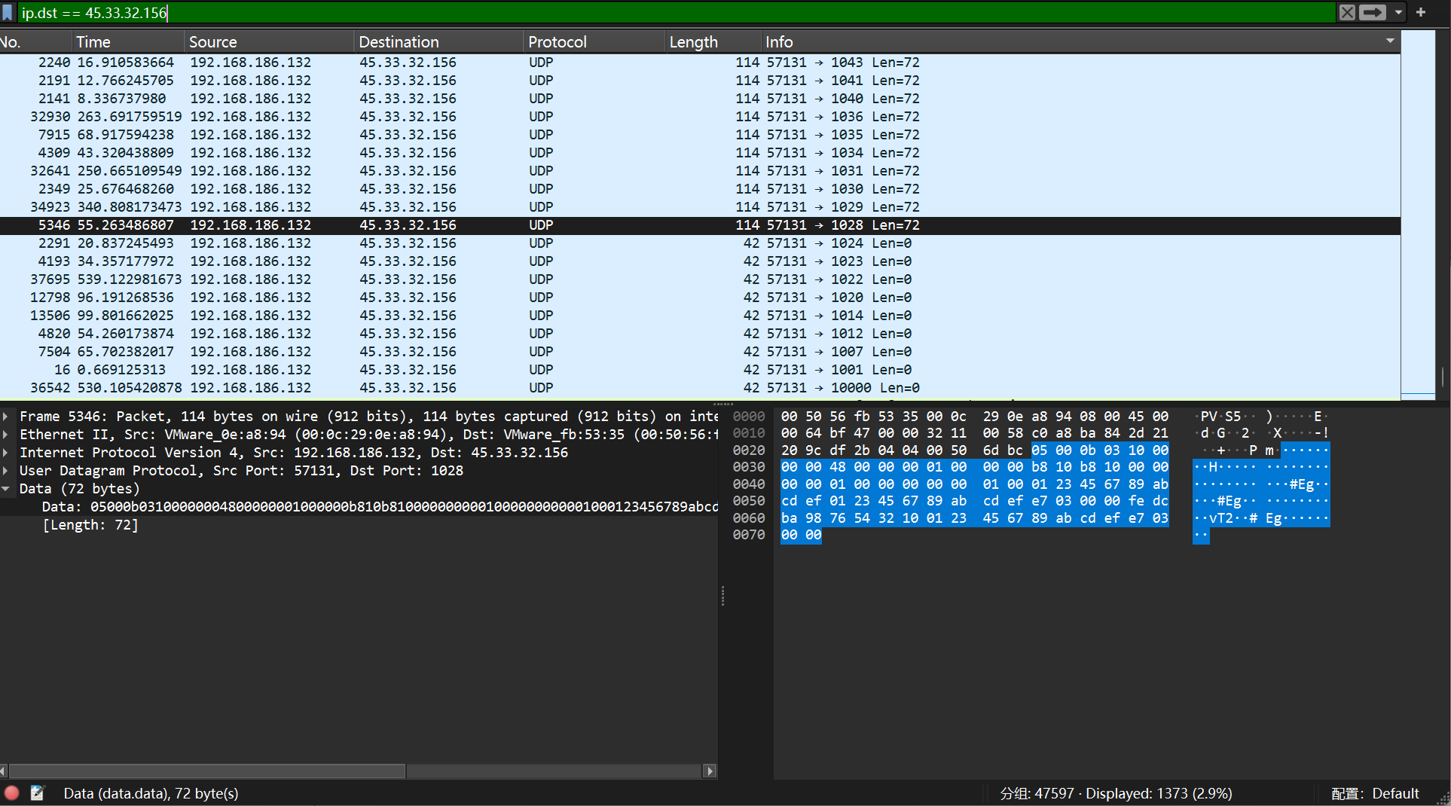1451x806 pixels.
Task: Click the display filter bookmark icon
Action: pyautogui.click(x=8, y=13)
